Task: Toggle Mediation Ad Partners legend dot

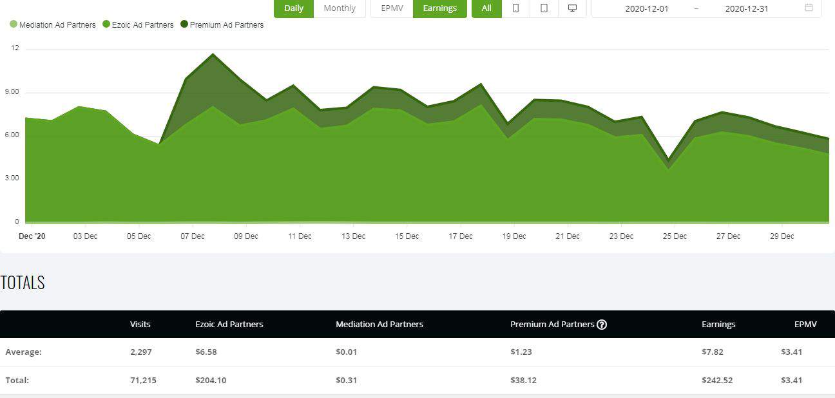Action: pyautogui.click(x=14, y=24)
